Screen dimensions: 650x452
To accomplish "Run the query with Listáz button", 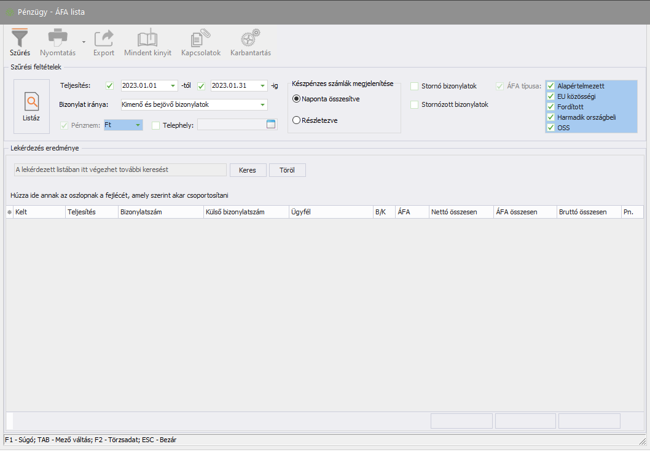I will click(x=31, y=106).
